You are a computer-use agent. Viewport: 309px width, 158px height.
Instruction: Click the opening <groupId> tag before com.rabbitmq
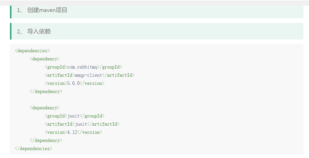tap(56, 67)
